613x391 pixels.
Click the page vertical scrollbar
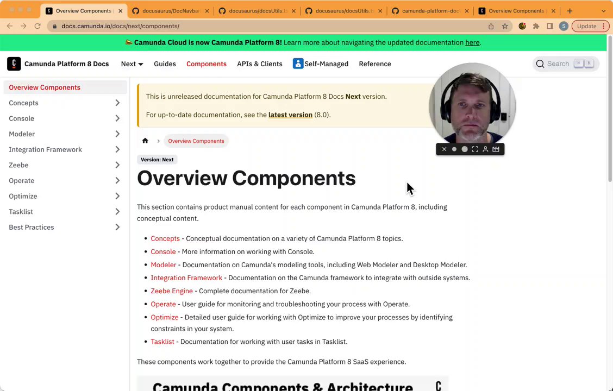pos(610,109)
